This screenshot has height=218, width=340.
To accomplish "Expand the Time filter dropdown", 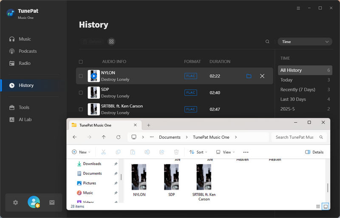I will coord(305,42).
